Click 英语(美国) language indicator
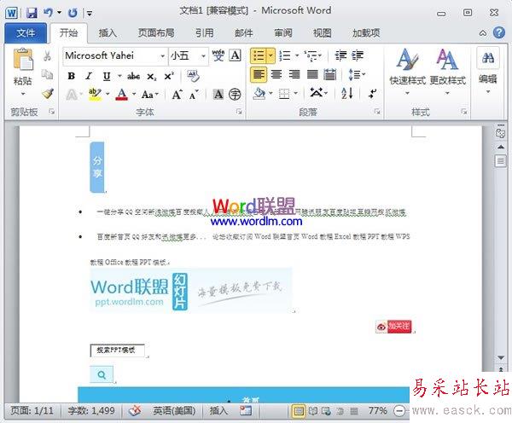The width and height of the screenshot is (512, 423). tap(174, 410)
